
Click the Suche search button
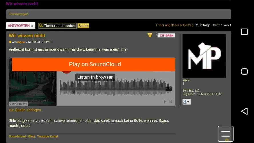pos(83,26)
